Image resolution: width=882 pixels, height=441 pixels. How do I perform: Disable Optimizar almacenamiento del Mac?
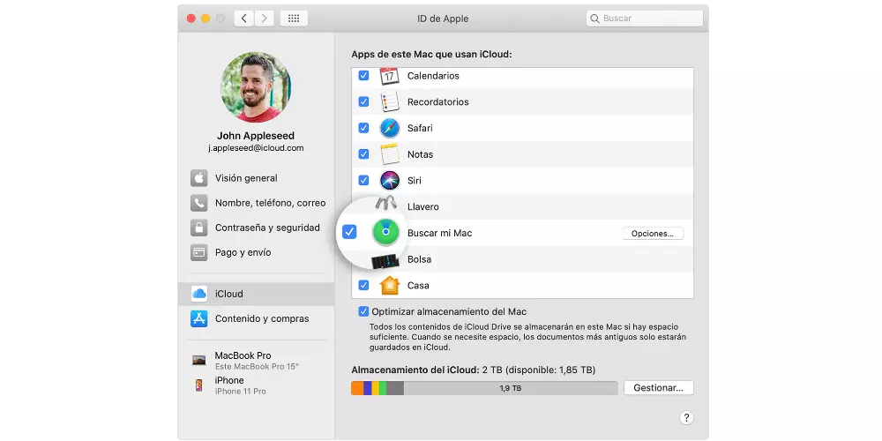tap(363, 311)
